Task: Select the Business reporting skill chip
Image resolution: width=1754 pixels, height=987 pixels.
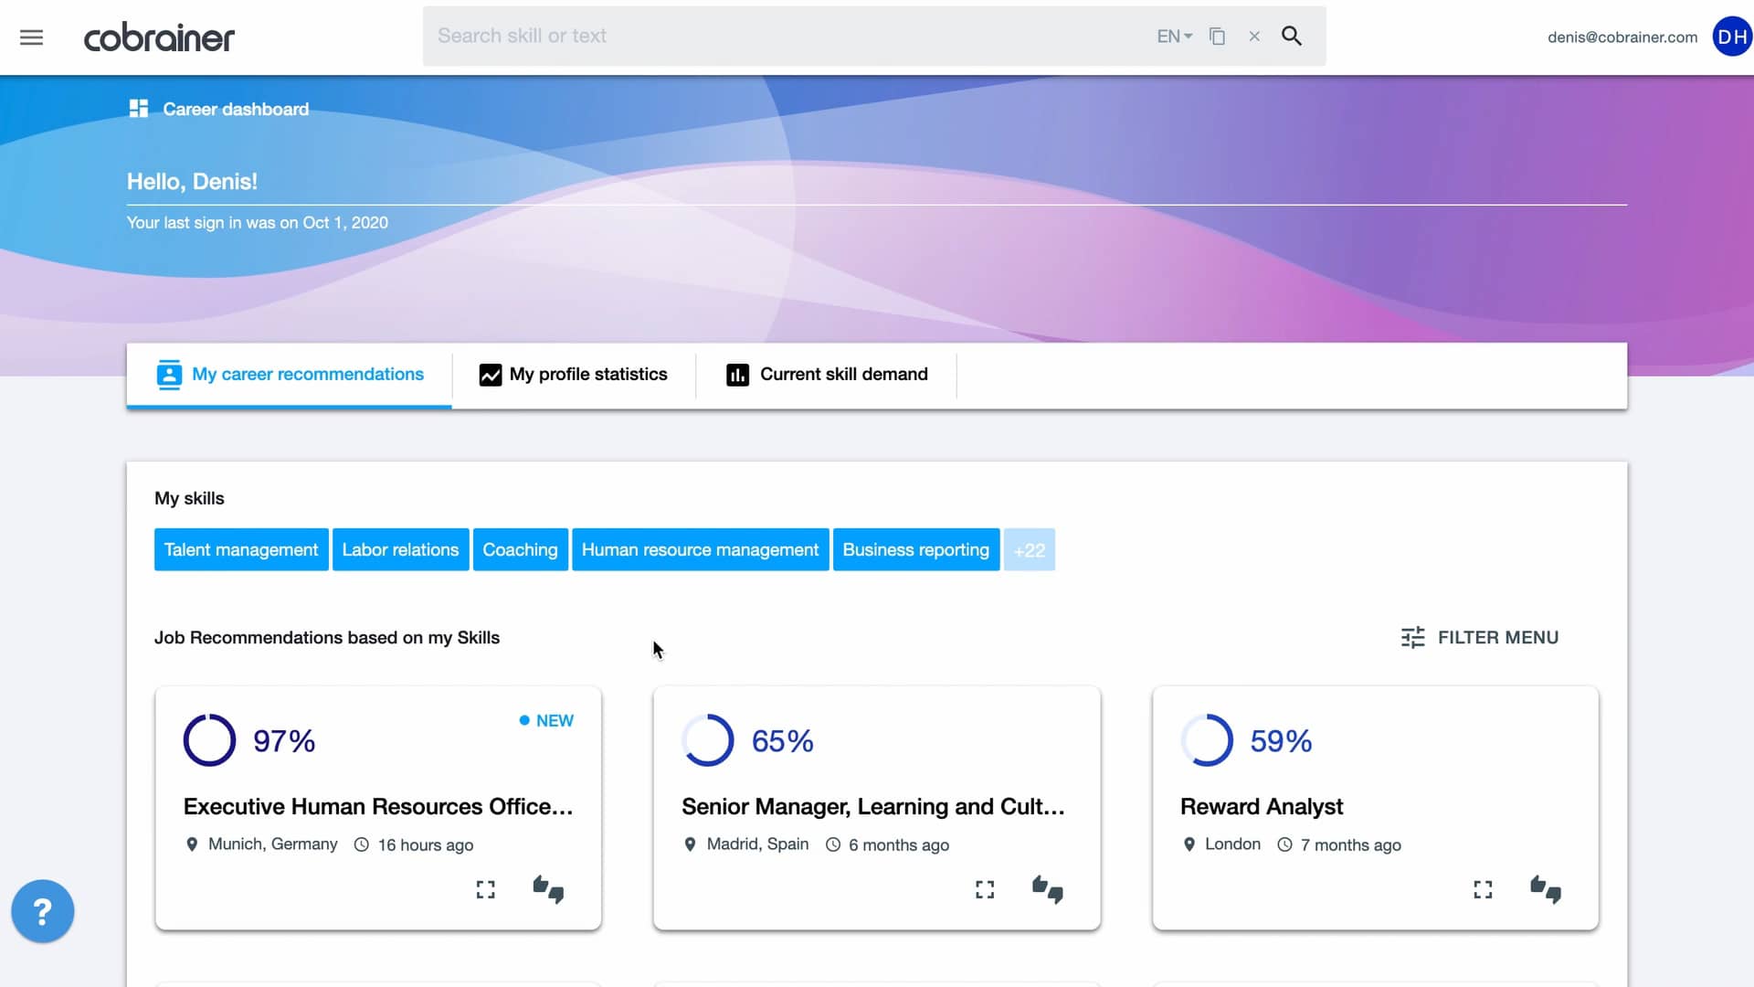Action: pos(915,550)
